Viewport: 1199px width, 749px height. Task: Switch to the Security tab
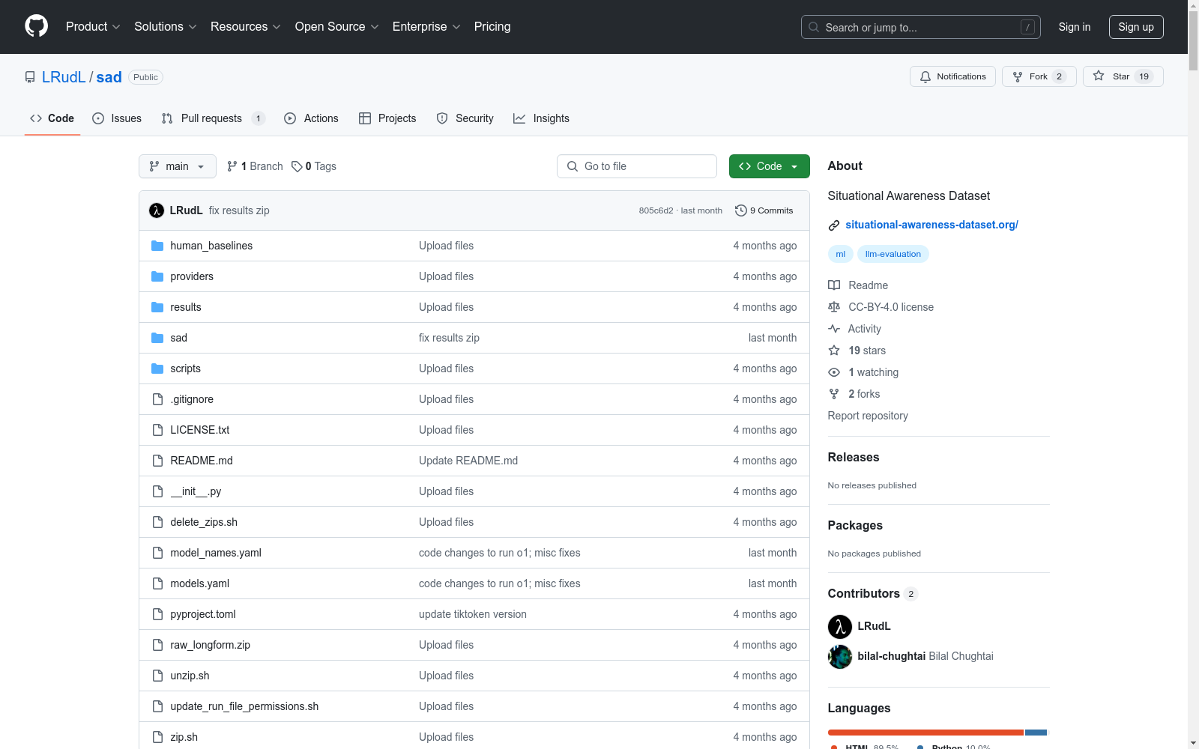(x=465, y=118)
